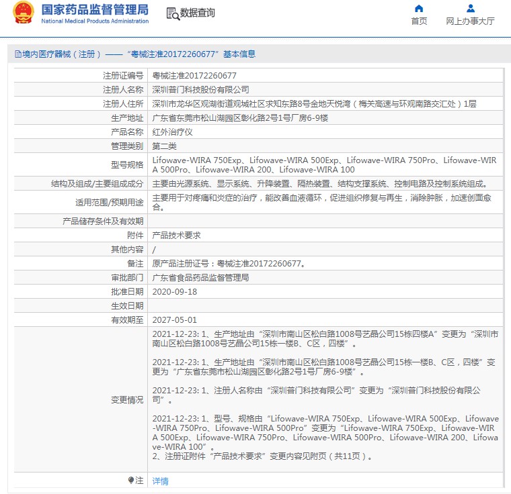Click the NMPA national emblem logo
511x494 pixels.
23,13
